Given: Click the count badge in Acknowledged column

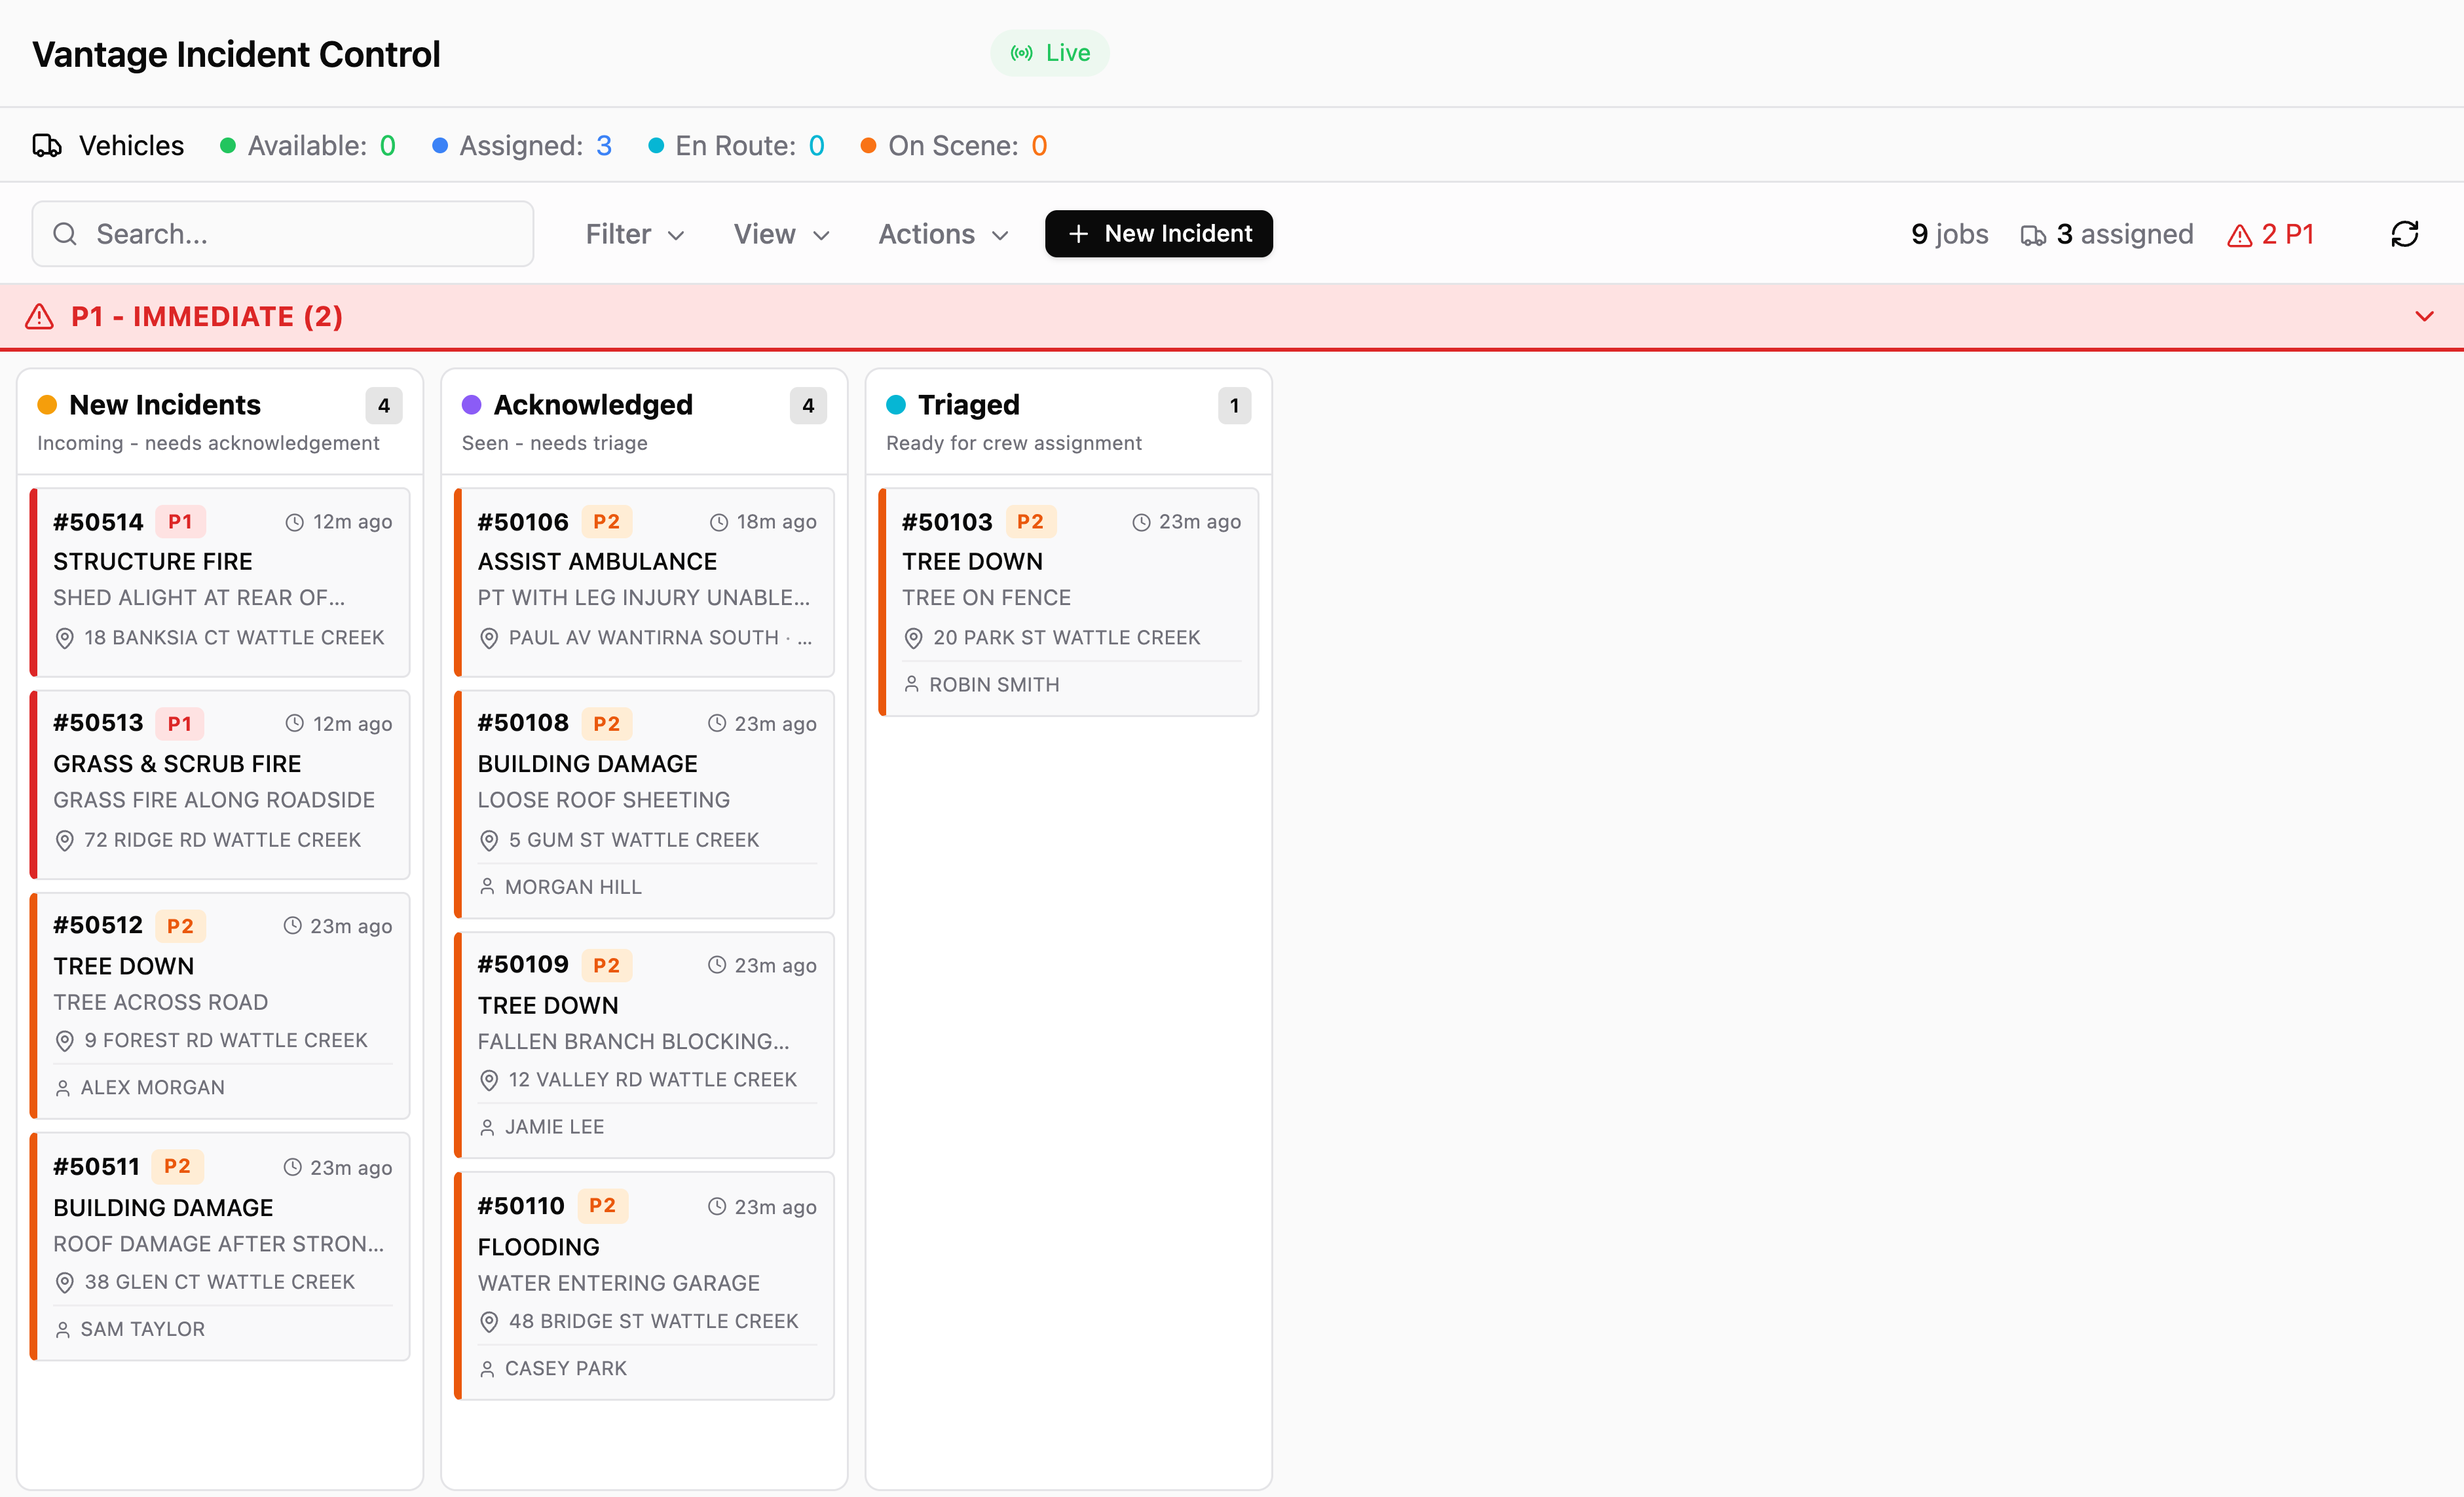Looking at the screenshot, I should [x=808, y=406].
